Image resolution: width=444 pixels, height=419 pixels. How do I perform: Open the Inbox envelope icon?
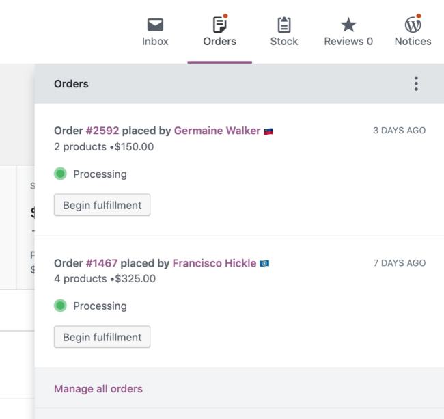156,25
